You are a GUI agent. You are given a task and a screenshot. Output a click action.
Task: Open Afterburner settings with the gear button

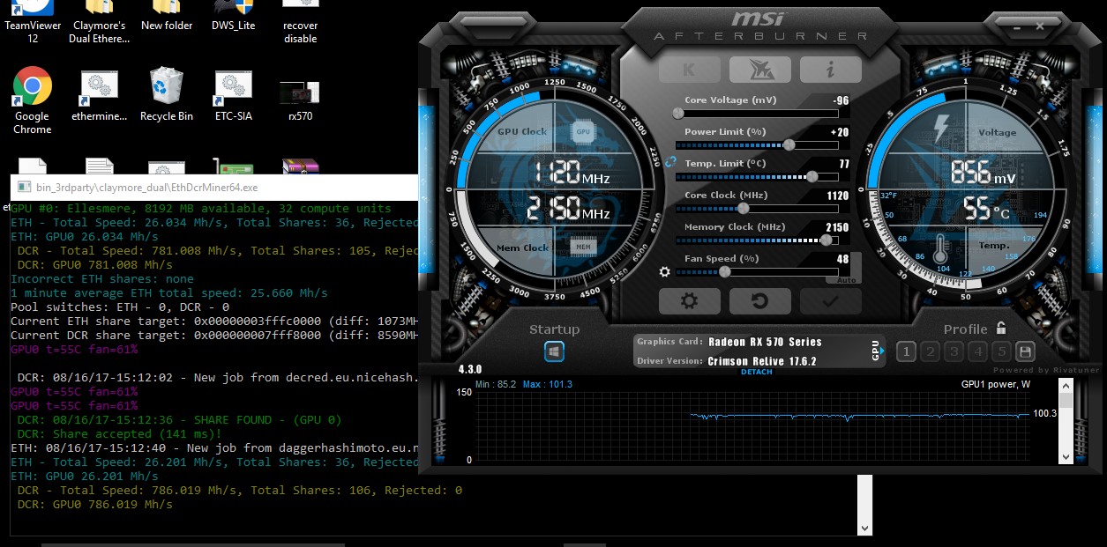click(689, 301)
